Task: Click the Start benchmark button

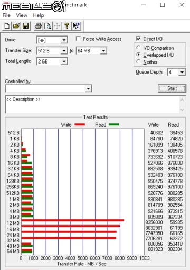Action: point(172,88)
